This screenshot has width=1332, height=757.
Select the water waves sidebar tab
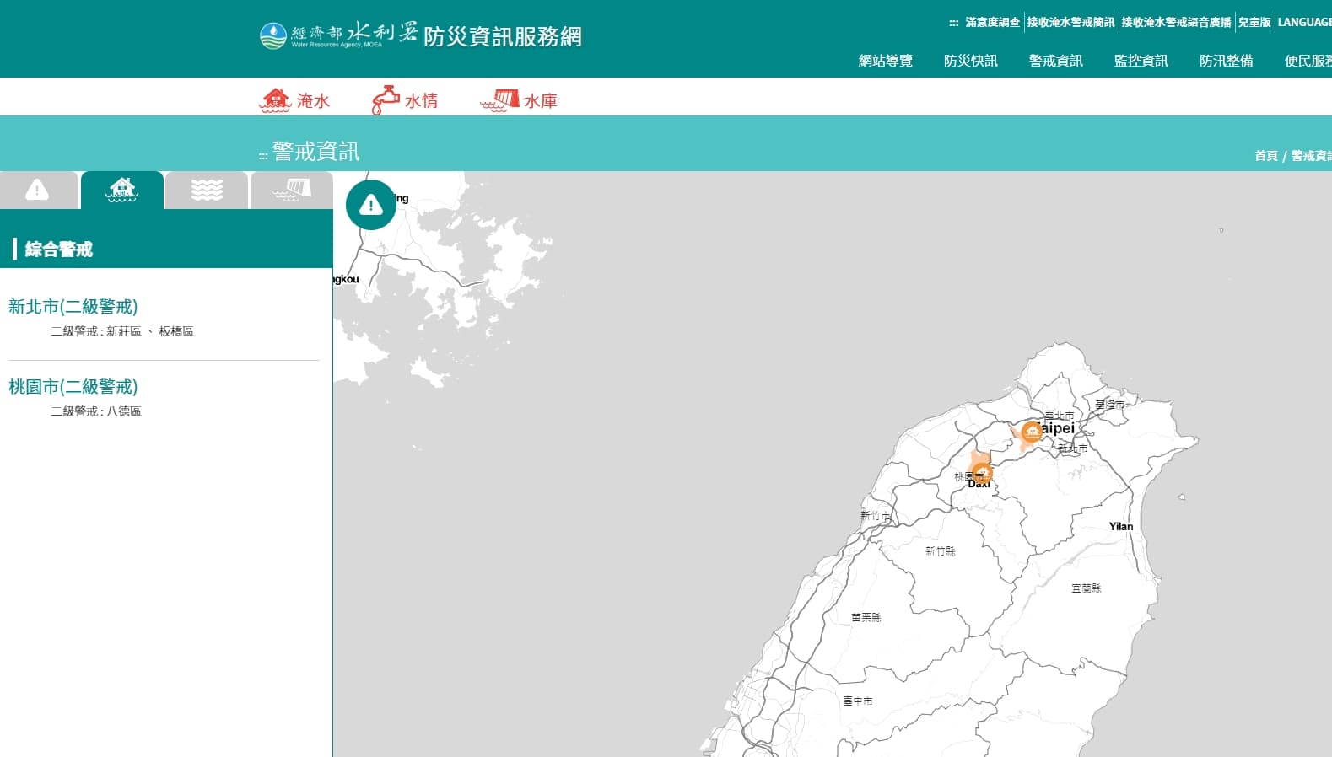[207, 190]
